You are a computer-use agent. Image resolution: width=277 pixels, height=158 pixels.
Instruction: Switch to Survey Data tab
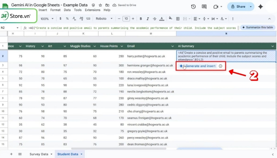point(39,154)
